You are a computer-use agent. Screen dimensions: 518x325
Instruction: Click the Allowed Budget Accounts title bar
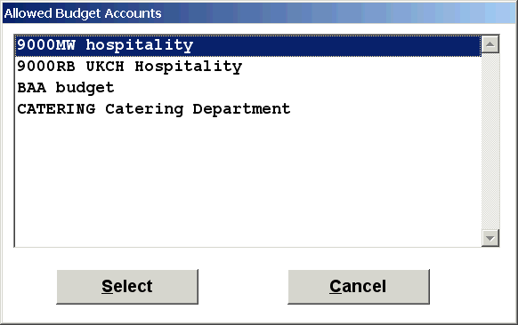click(x=259, y=13)
